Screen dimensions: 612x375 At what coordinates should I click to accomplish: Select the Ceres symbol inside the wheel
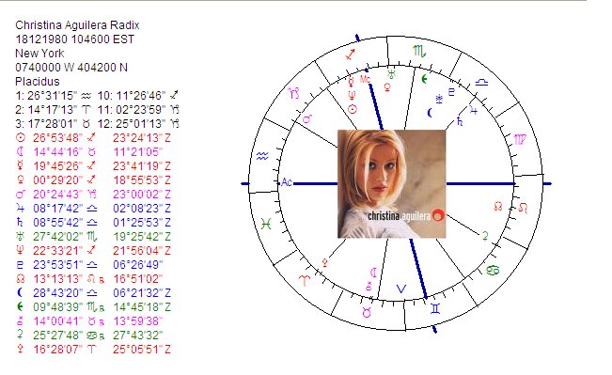485,236
